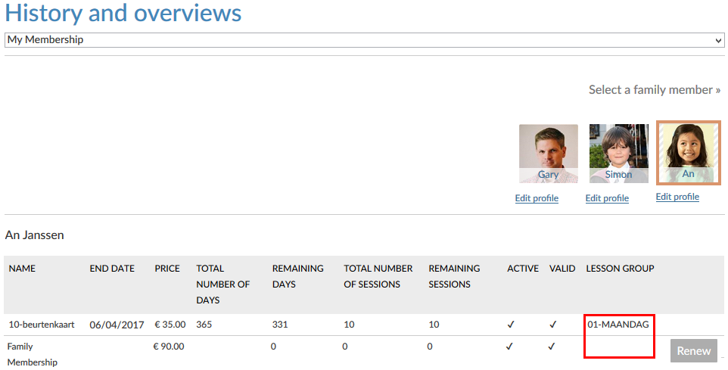Click the Price column header
The image size is (728, 370).
pyautogui.click(x=167, y=269)
